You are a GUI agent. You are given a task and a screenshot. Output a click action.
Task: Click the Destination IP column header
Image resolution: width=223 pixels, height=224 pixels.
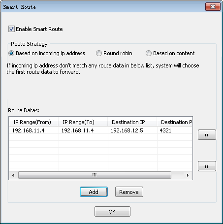point(132,122)
